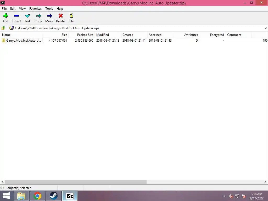Sort by Name column header
The image size is (268, 201).
21,35
